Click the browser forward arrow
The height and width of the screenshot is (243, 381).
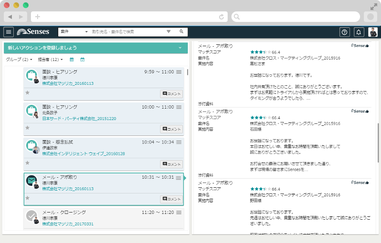tap(21, 17)
